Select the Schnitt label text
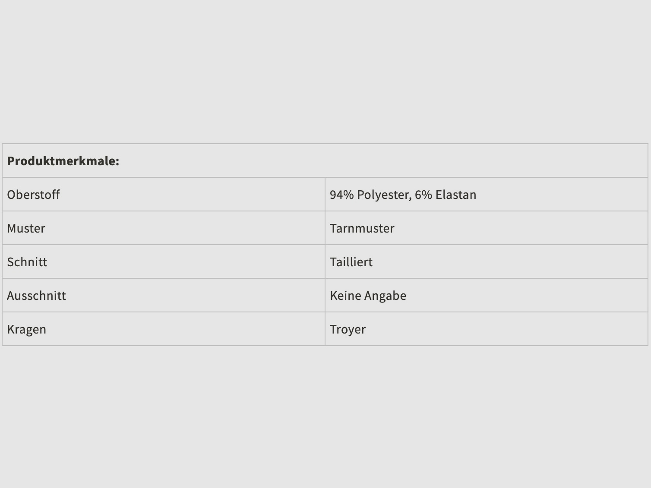 pyautogui.click(x=27, y=262)
